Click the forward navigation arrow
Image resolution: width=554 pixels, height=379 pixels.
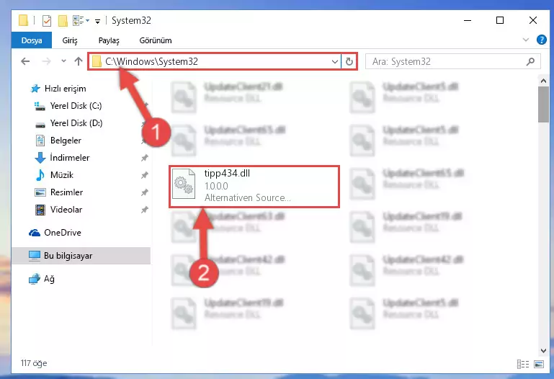(x=46, y=61)
